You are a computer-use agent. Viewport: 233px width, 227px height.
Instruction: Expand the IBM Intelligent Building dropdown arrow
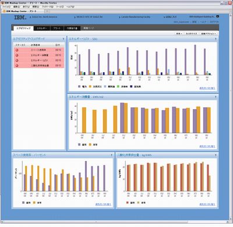[x=218, y=16]
